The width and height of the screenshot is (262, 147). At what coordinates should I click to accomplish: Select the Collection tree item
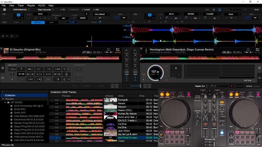(x=24, y=95)
